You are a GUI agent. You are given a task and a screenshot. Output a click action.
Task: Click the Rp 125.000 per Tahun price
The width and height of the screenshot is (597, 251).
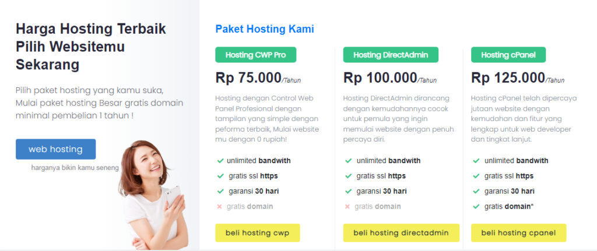[518, 78]
